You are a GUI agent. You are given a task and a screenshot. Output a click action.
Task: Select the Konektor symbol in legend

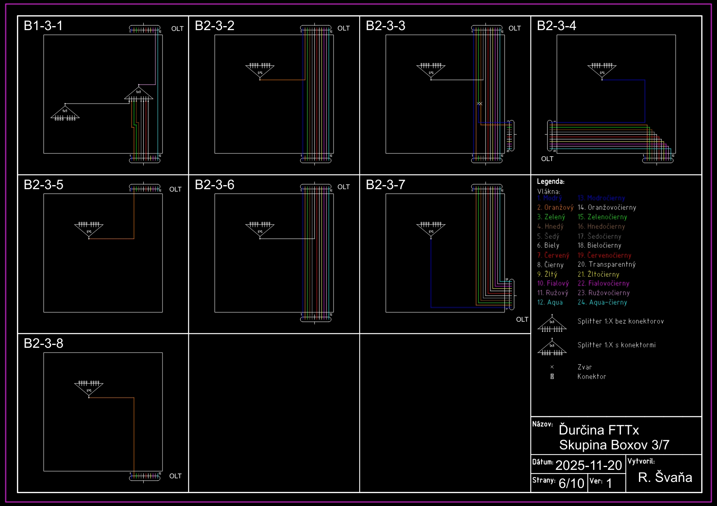(x=552, y=377)
